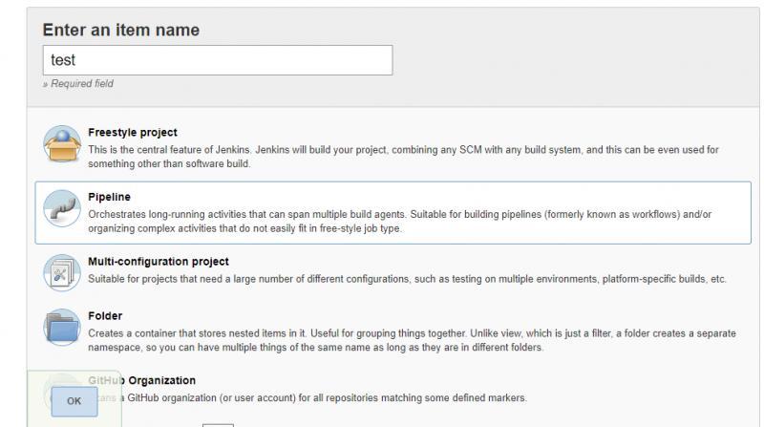This screenshot has width=764, height=427.
Task: Click the Freestyle project description text
Action: pos(403,157)
